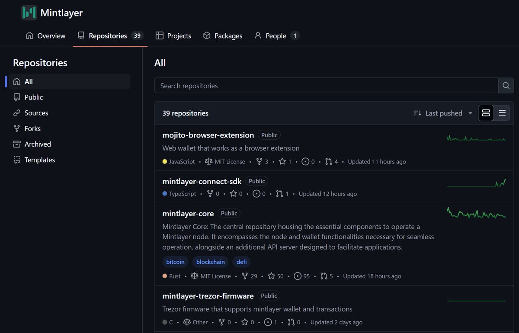519x333 pixels.
Task: Open mintlayer-trezor-firmware repository
Action: click(x=208, y=296)
